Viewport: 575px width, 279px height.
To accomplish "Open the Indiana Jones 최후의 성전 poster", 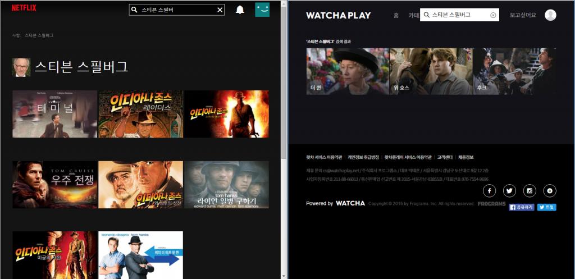I will [x=140, y=185].
